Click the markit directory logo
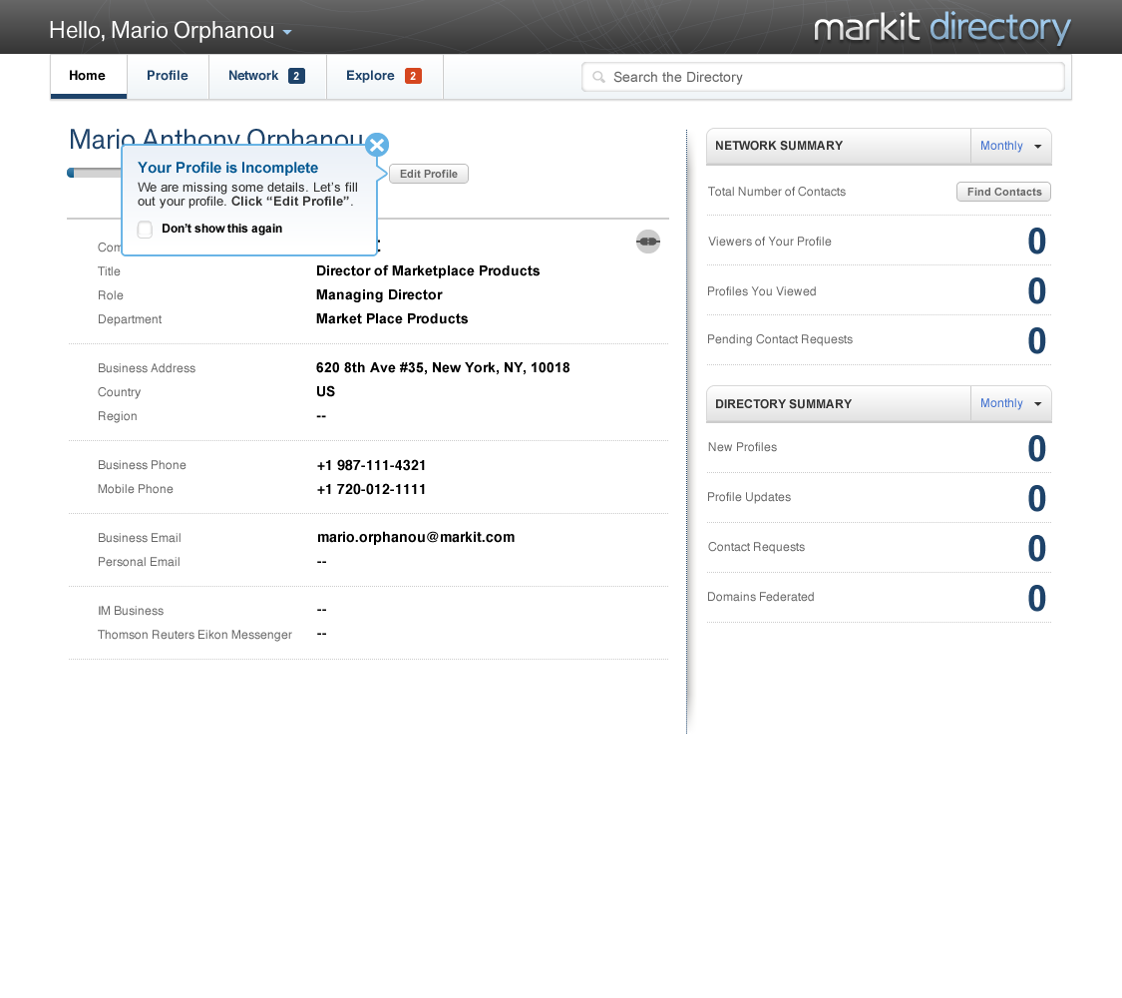The width and height of the screenshot is (1122, 998). point(941,29)
